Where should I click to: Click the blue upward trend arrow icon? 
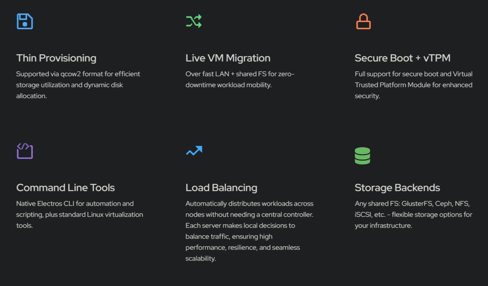pos(194,151)
